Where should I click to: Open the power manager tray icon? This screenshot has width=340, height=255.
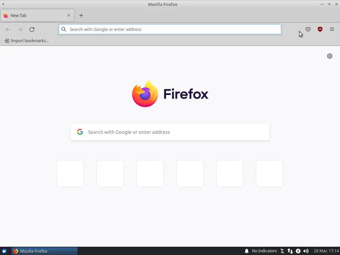tap(298, 251)
